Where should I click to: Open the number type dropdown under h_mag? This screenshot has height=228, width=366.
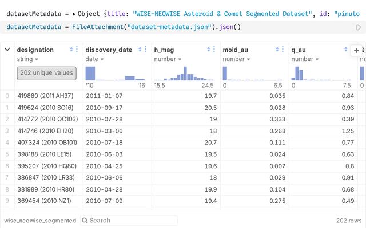tap(168, 59)
